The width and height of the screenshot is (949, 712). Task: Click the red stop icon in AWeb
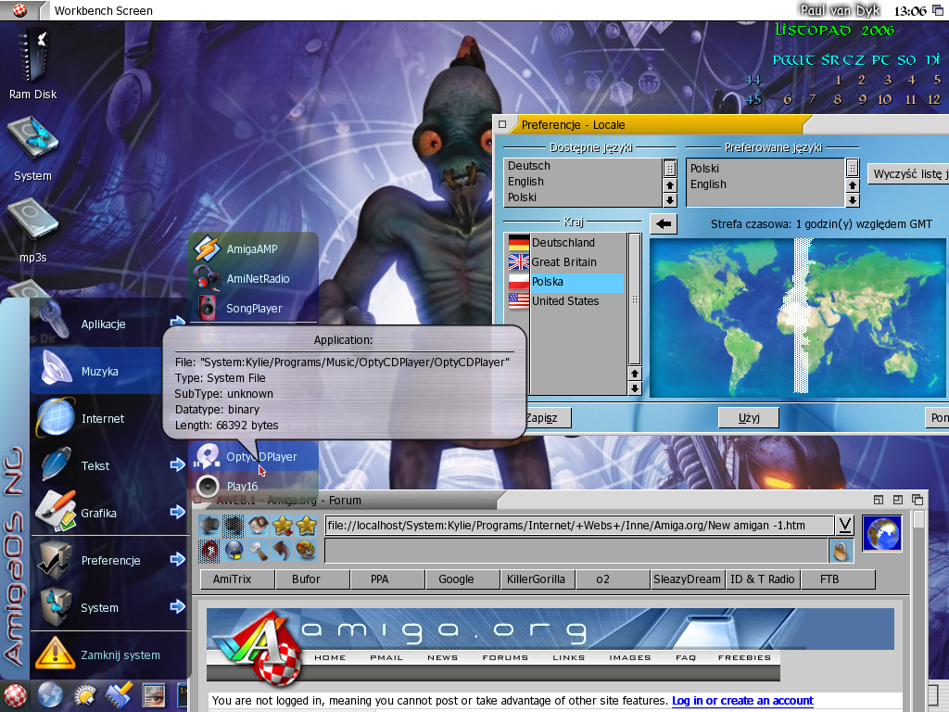pos(209,551)
